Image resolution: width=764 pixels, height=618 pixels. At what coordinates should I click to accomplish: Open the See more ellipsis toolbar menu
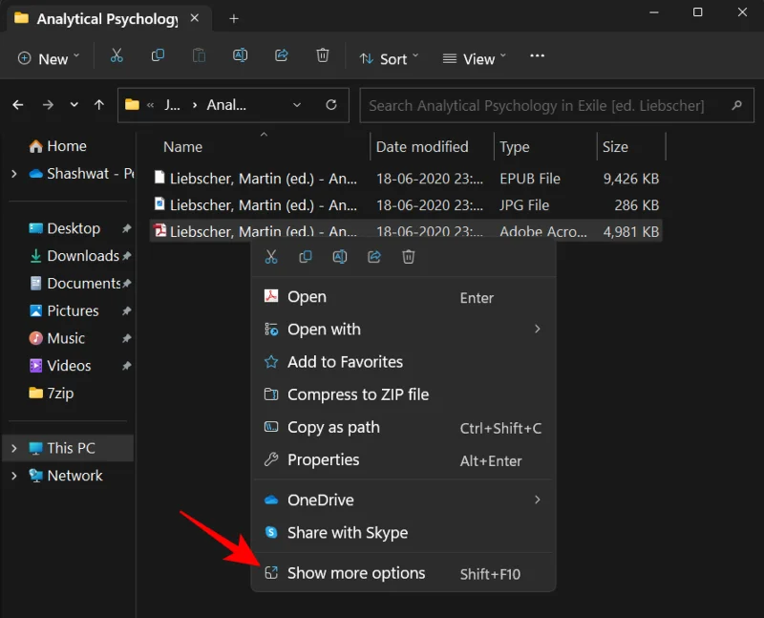tap(536, 56)
